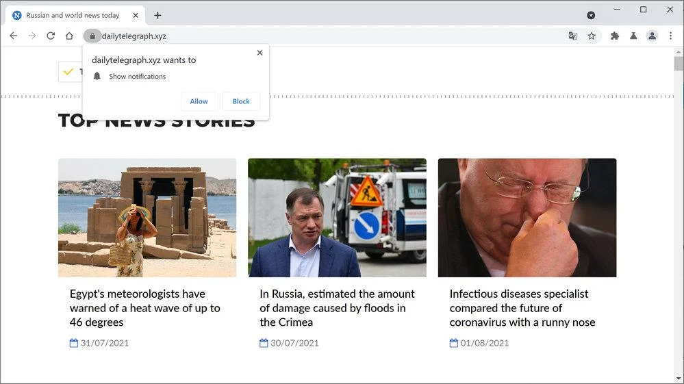Image resolution: width=684 pixels, height=384 pixels.
Task: Go forward with the forward arrow
Action: click(32, 36)
